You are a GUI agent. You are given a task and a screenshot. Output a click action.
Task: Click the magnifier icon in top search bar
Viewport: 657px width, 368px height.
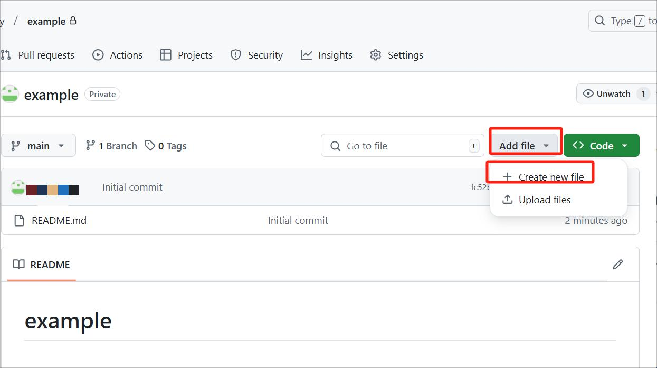coord(599,21)
